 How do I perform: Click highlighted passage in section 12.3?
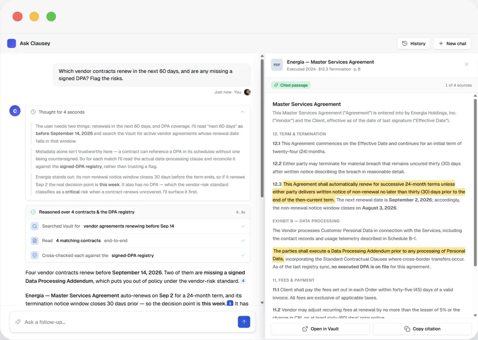369,192
